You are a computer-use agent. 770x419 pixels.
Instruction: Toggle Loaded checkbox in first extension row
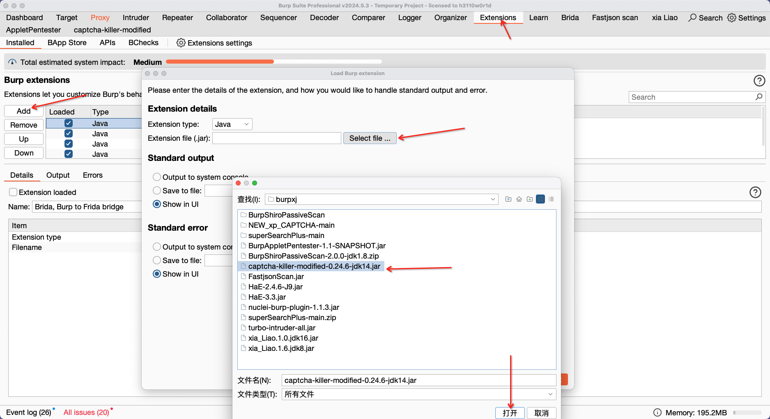tap(69, 123)
